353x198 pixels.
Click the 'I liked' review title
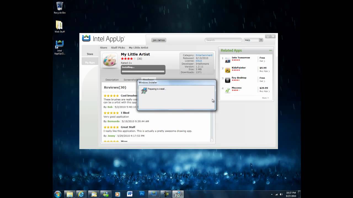click(x=125, y=113)
